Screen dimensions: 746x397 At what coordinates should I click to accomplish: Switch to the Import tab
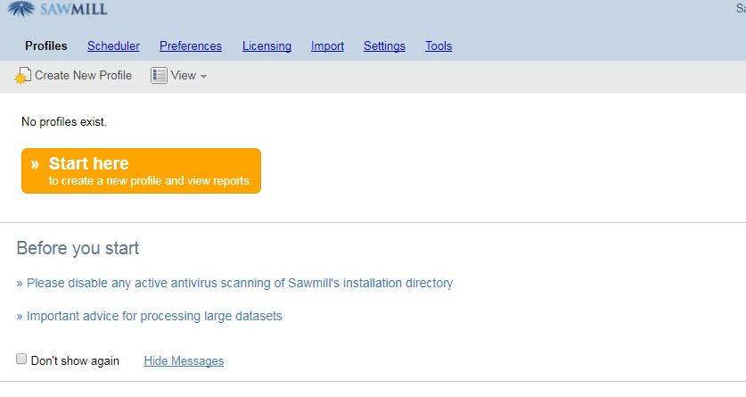coord(327,45)
